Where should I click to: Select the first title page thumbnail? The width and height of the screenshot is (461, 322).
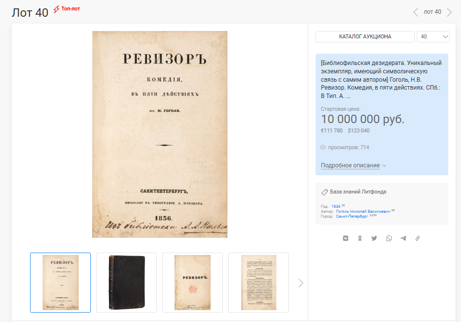coord(60,283)
